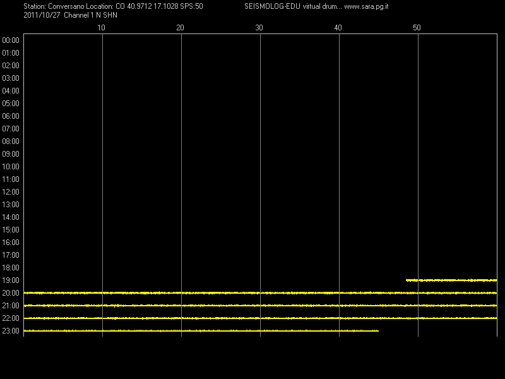Select the 21:00 yellow seismic trace
Viewport: 505px width, 379px height.
tap(260, 306)
